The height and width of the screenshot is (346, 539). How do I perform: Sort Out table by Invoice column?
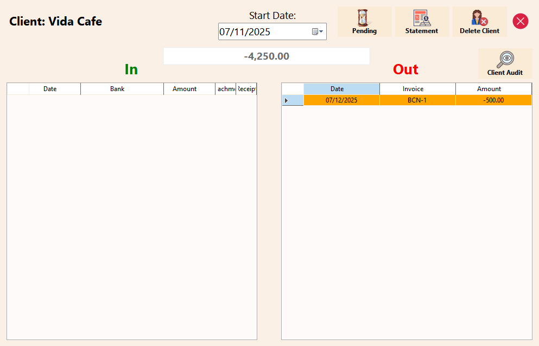[417, 89]
